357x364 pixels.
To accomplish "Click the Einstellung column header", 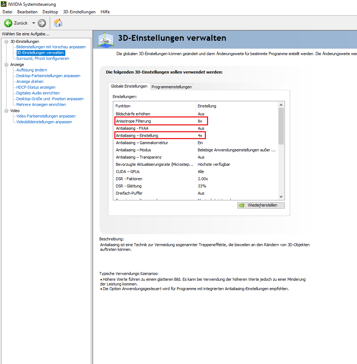I will click(237, 106).
